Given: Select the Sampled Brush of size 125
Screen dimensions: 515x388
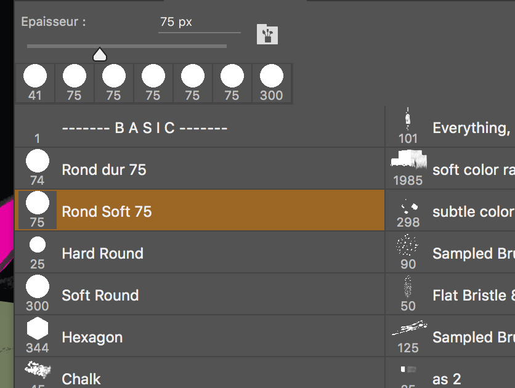Looking at the screenshot, I should tap(472, 337).
